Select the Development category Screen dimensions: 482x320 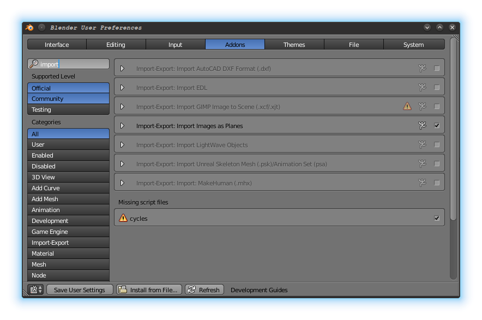(x=68, y=221)
